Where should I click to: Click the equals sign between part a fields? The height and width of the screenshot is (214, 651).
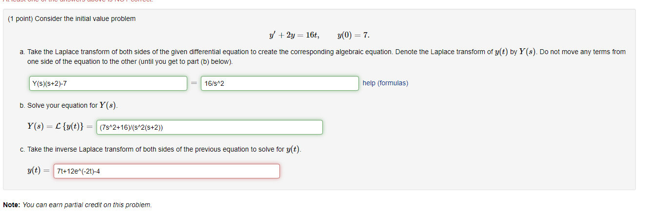pyautogui.click(x=194, y=83)
